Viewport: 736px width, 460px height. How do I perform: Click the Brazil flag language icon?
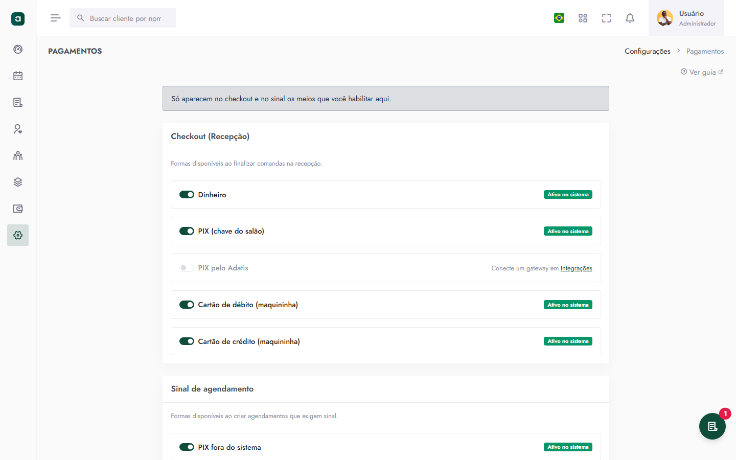pos(559,18)
